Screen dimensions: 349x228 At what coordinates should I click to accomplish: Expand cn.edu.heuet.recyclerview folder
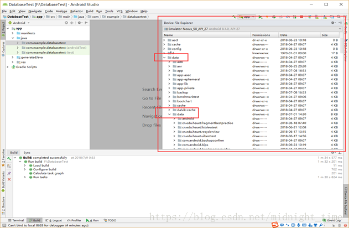pos(174,132)
